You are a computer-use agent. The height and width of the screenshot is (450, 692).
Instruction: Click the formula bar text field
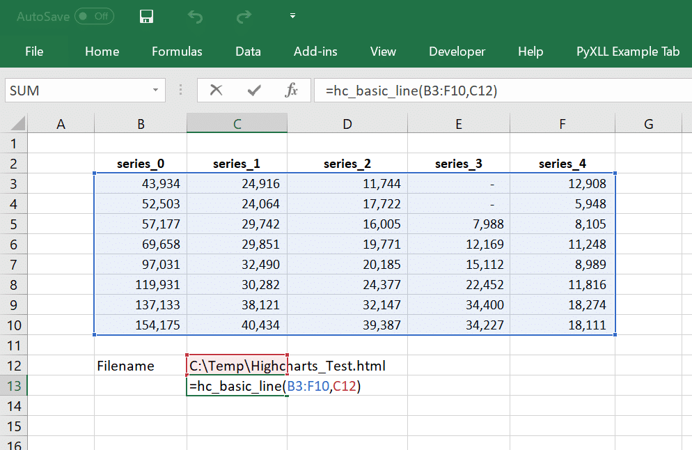(503, 91)
